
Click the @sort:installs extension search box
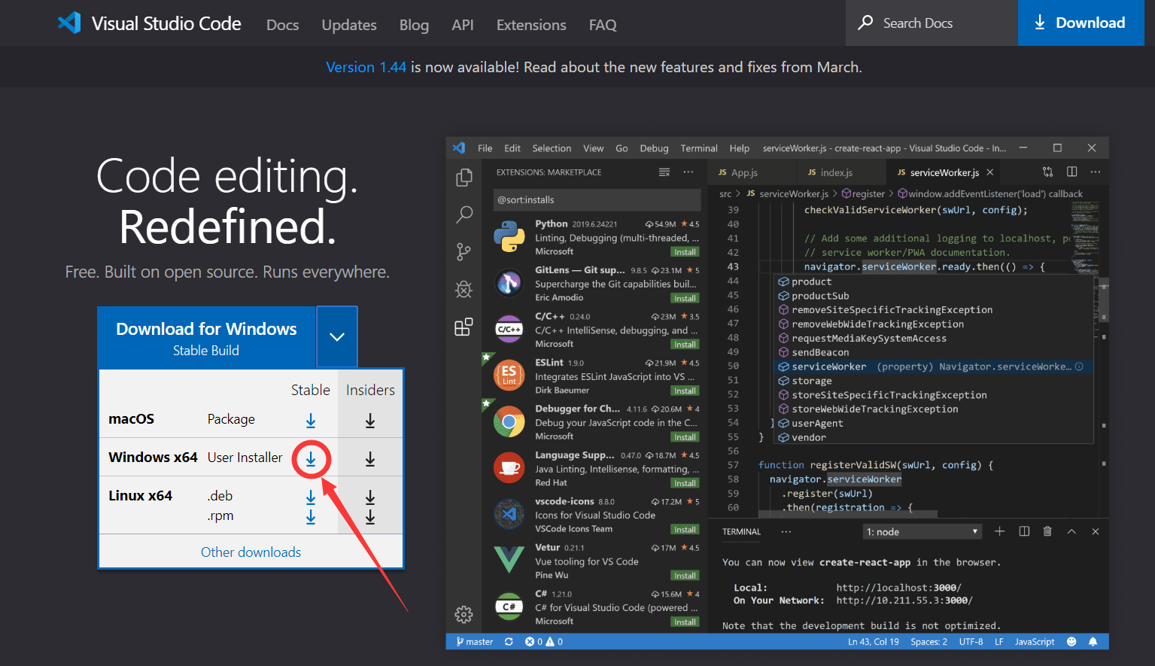point(597,199)
